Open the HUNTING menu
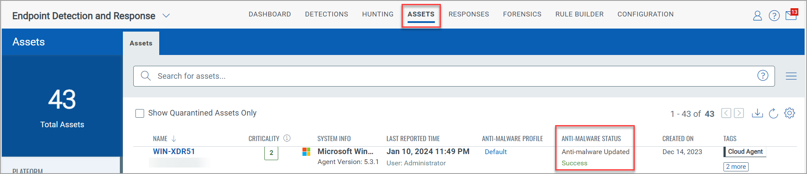The height and width of the screenshot is (174, 807). pos(378,14)
